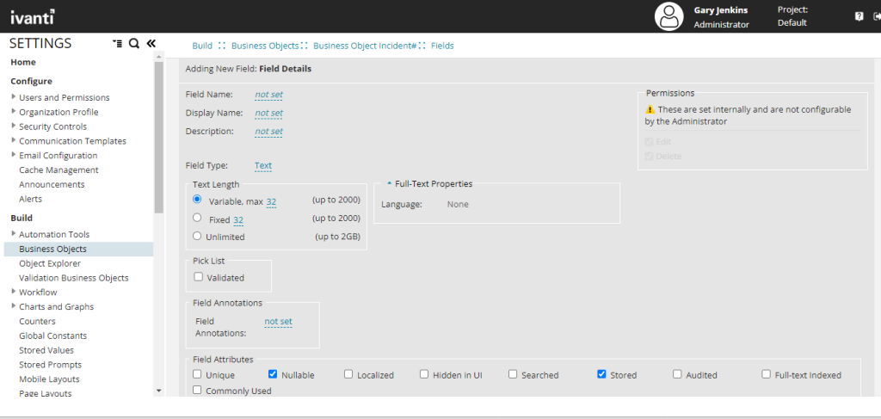Toggle the Localized checkbox

point(348,374)
